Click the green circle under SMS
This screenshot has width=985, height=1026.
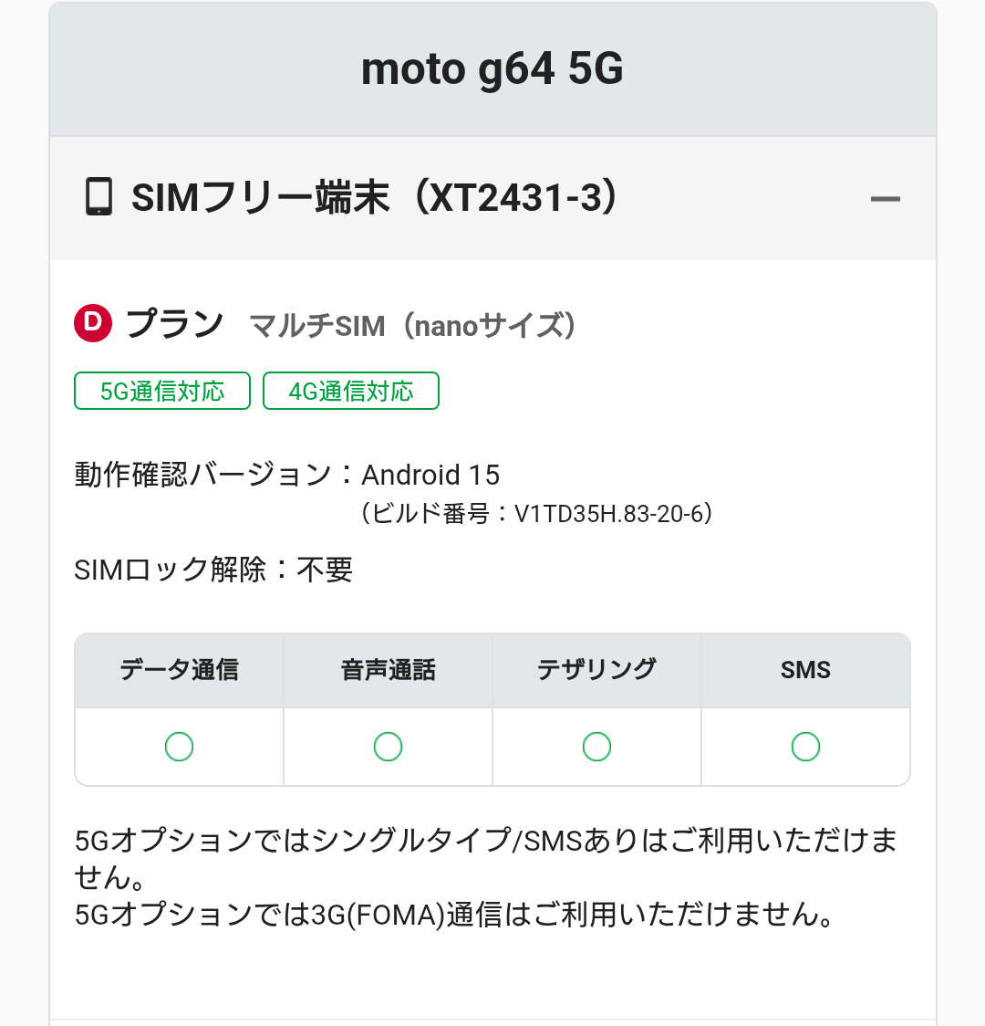tap(805, 747)
